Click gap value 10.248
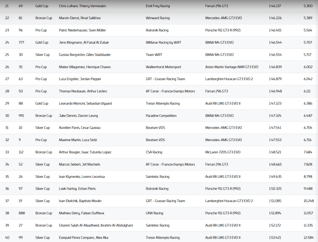This screenshot has width=318, height=242. 309,201
